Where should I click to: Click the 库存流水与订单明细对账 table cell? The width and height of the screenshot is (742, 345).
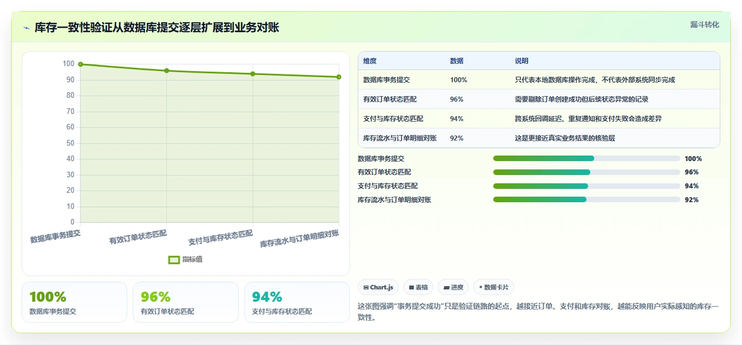400,138
